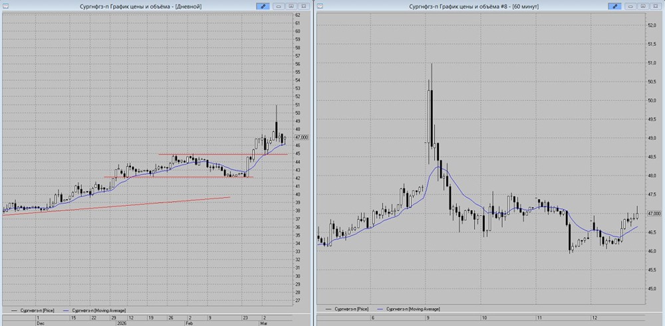
Task: Select the lower red horizontal line at level 42
Action: click(178, 177)
